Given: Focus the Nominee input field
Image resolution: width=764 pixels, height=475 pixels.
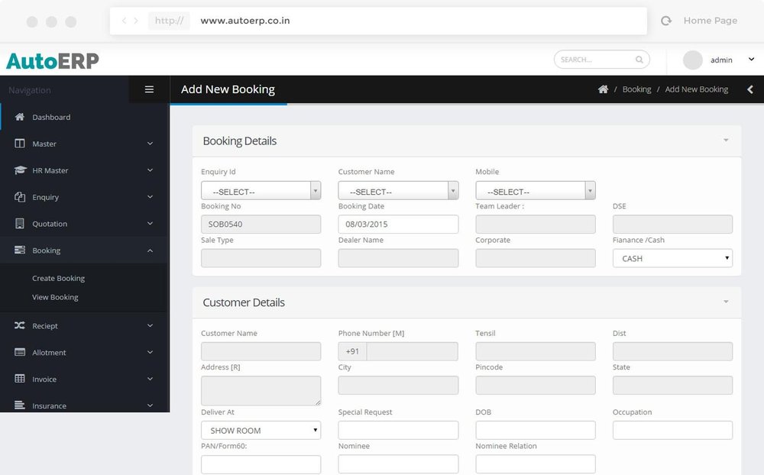Looking at the screenshot, I should point(398,464).
